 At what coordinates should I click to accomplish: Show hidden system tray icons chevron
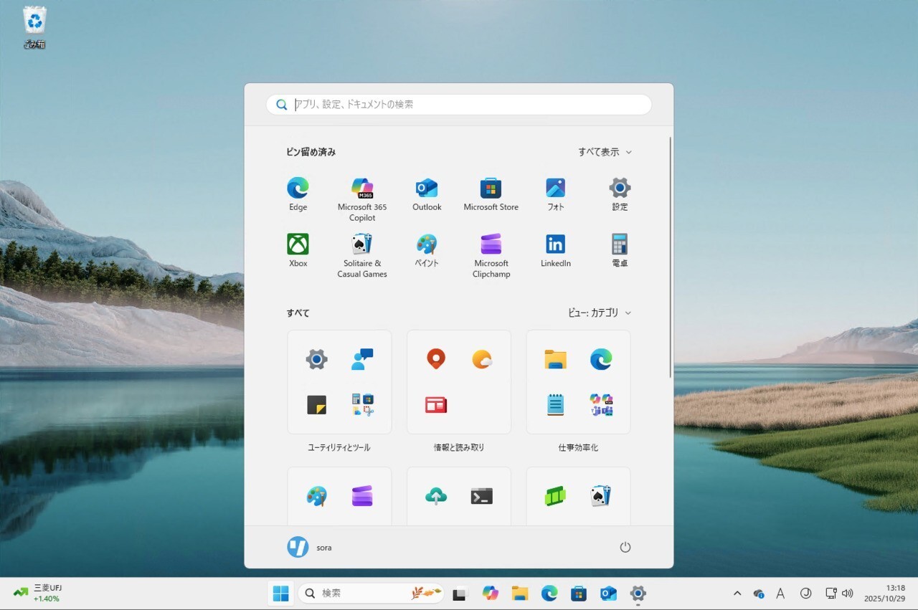click(737, 594)
